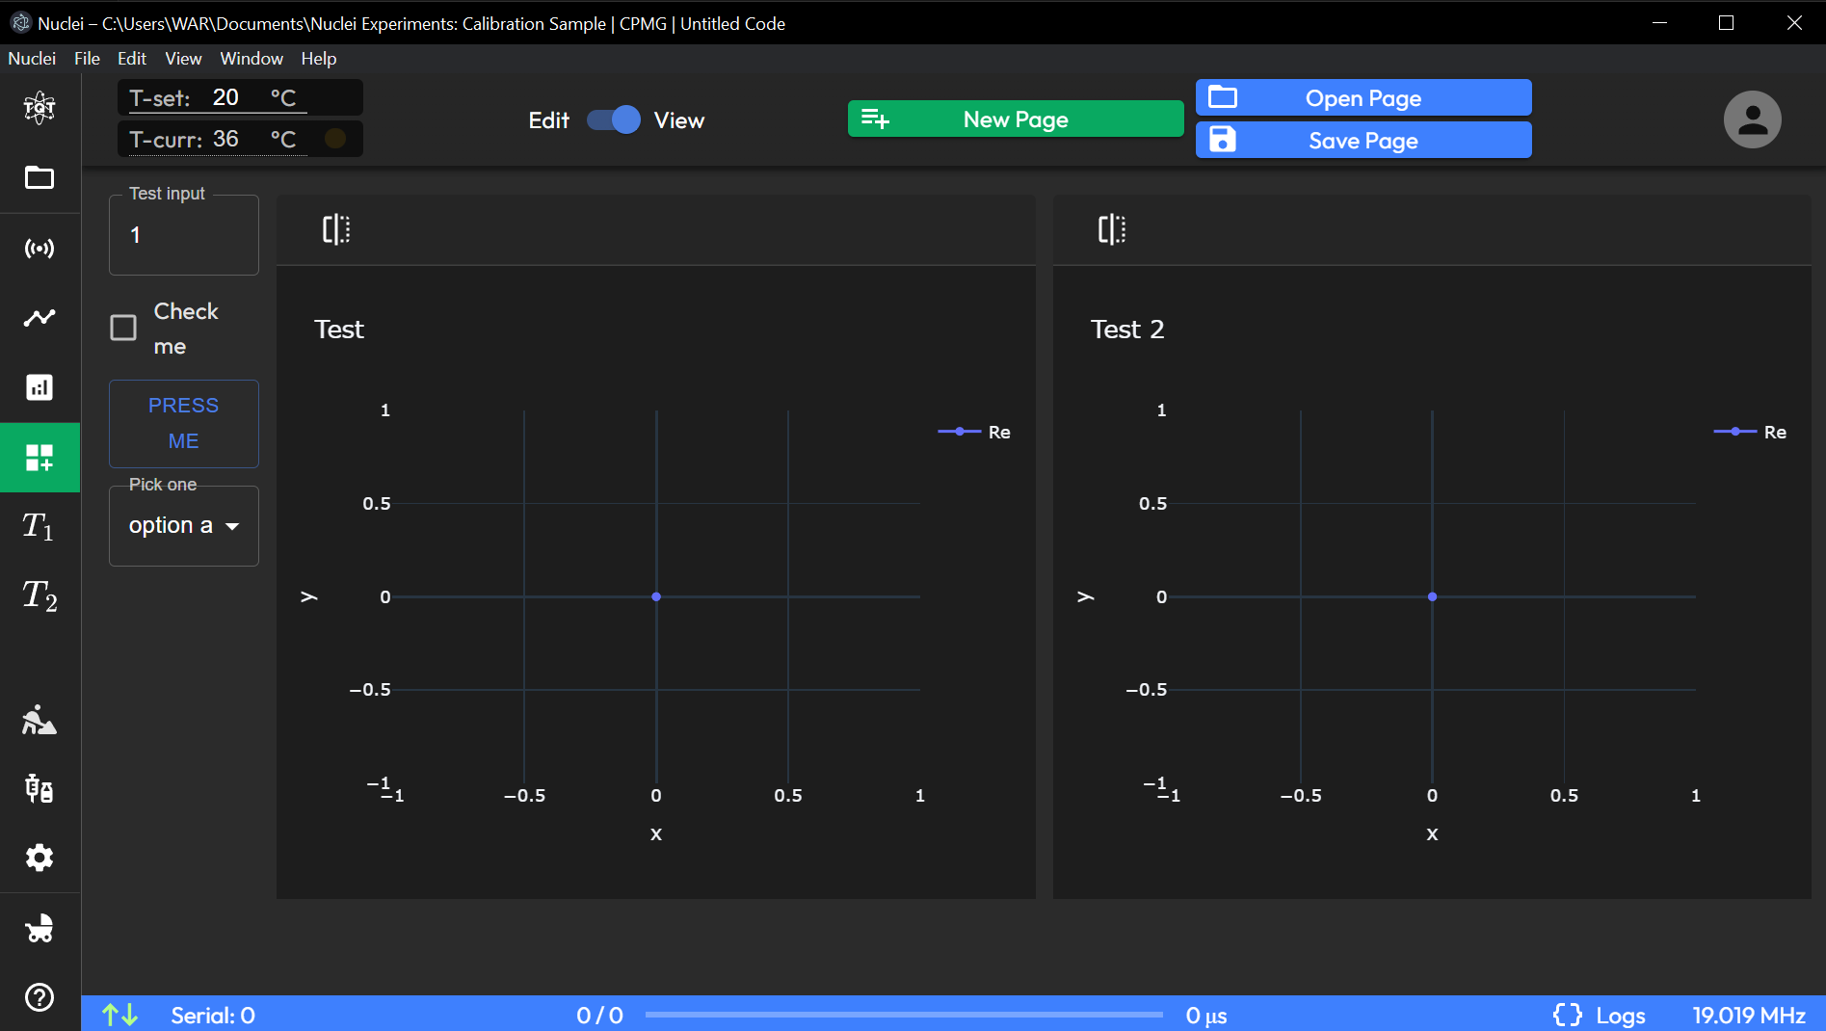The image size is (1826, 1031).
Task: Click the flip icon above Test 2 plot
Action: point(1112,229)
